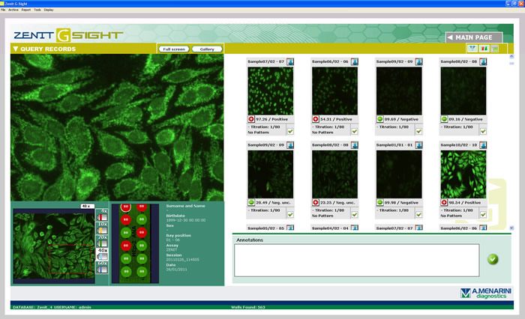Select the 10x magnification objective icon

[102, 230]
